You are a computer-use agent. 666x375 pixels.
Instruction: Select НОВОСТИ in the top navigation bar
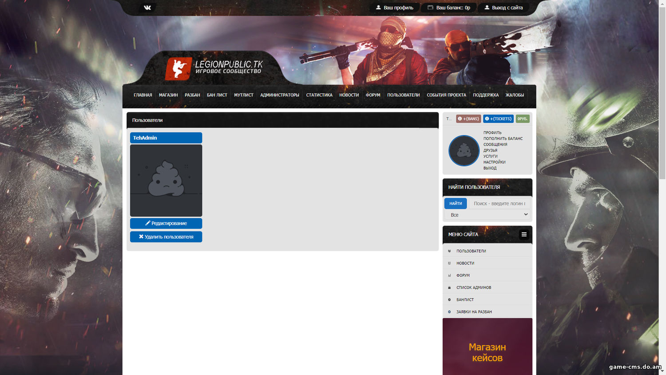349,95
